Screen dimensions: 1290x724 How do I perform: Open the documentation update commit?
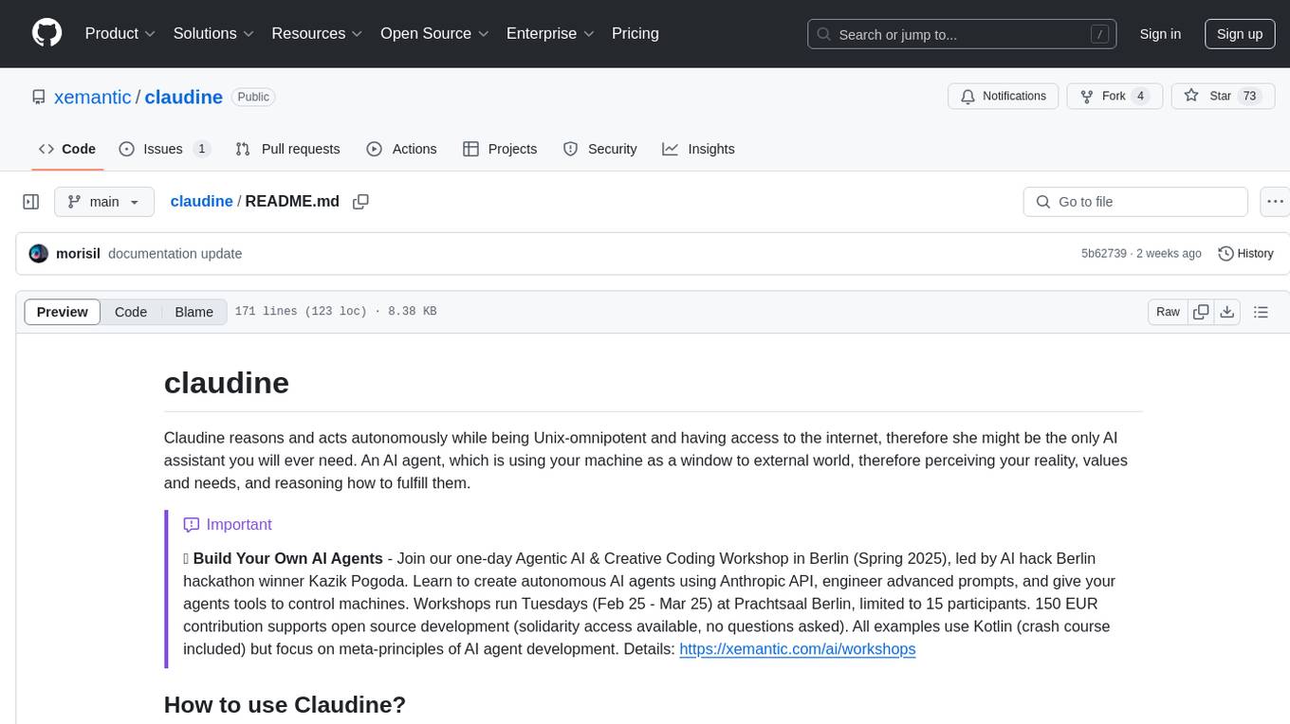tap(175, 254)
